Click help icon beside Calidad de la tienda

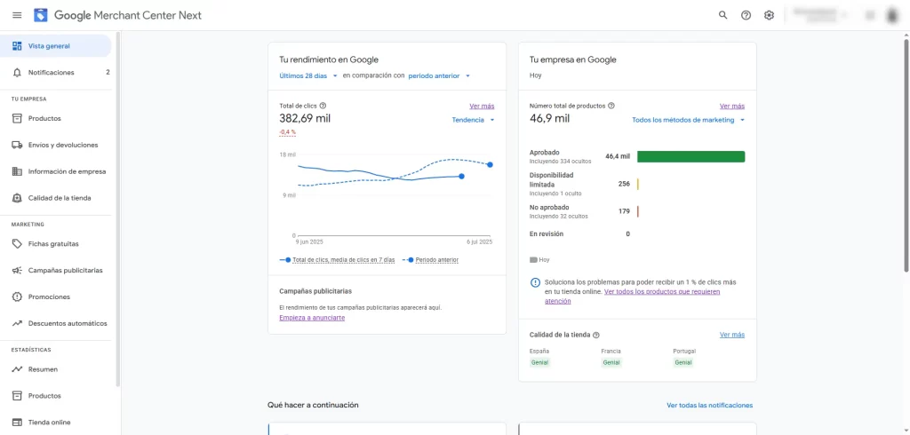coord(596,336)
